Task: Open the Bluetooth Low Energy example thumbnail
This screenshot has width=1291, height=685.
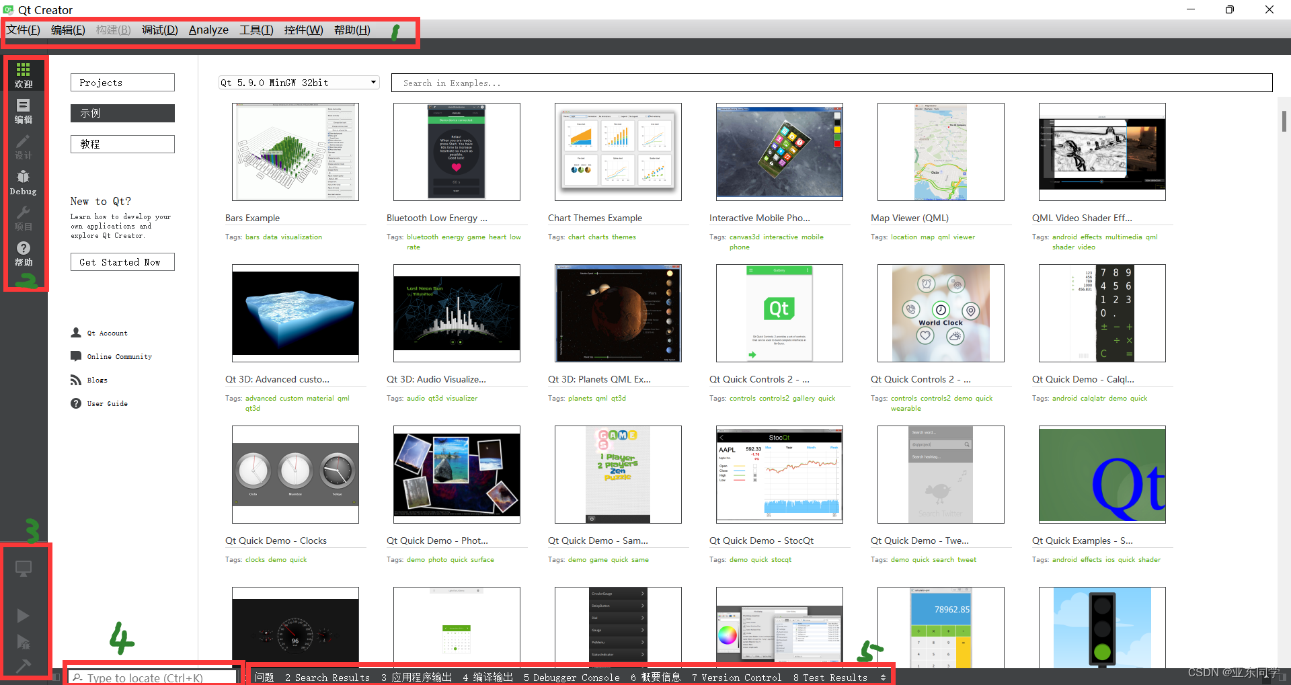Action: click(457, 152)
